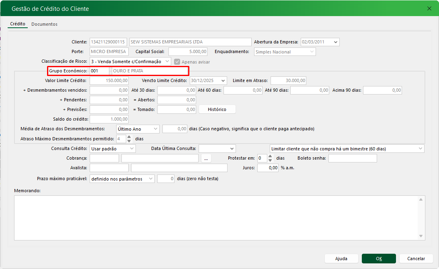Click the Cliente CNPJ number field
Screen dimensions: 439x269
108,42
